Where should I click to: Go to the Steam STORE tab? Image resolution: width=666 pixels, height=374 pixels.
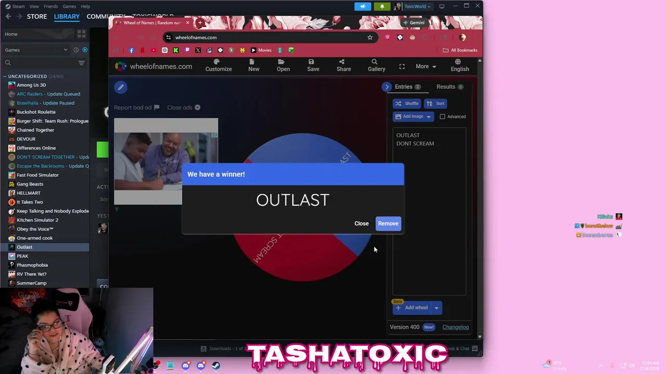click(x=37, y=17)
